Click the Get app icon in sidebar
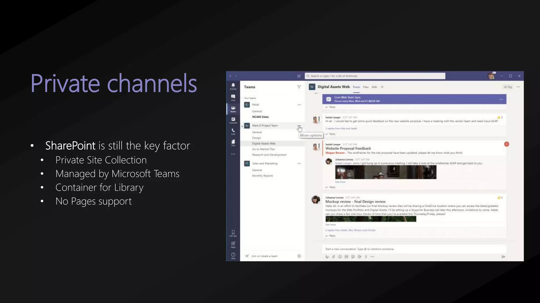The image size is (540, 303). 233,233
